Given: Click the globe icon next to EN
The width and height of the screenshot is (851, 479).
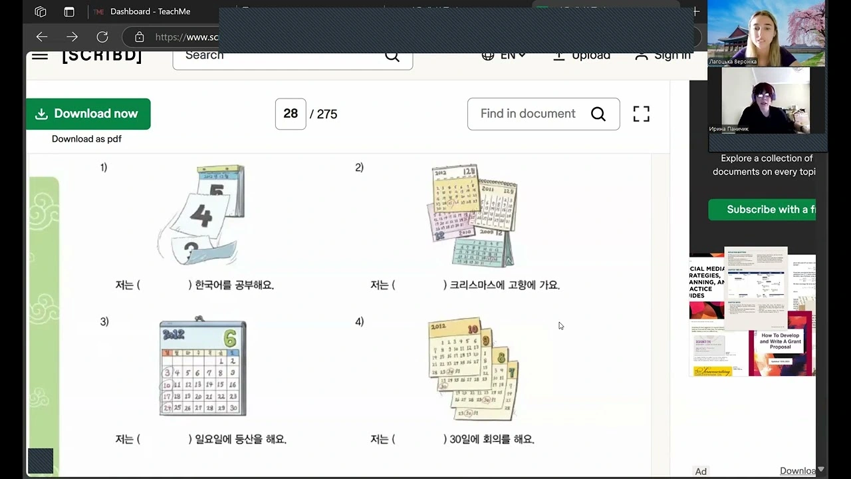Looking at the screenshot, I should (x=489, y=55).
